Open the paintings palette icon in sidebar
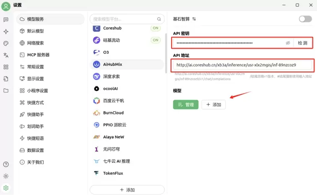The width and height of the screenshot is (317, 195). 6,43
